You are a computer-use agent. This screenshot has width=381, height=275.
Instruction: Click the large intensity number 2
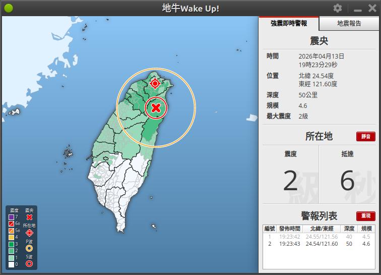290,180
